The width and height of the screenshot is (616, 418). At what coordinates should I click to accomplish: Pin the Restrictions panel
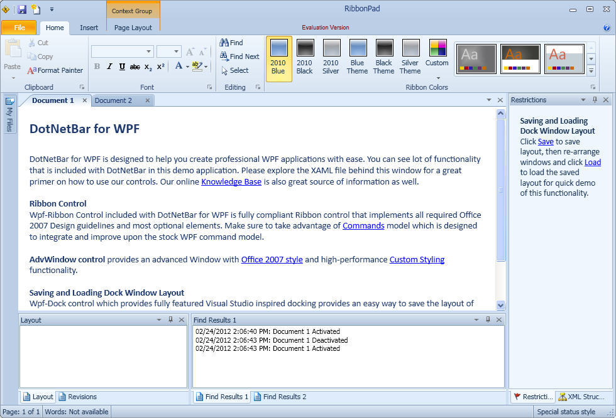[595, 100]
